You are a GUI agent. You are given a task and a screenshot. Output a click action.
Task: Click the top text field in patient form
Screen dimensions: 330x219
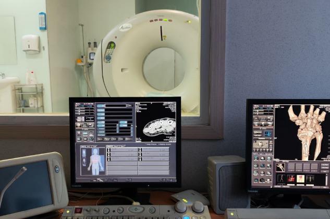click(115, 105)
